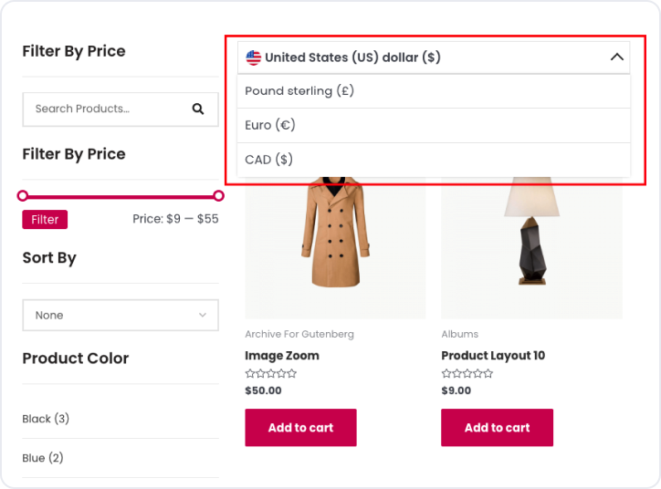This screenshot has width=661, height=489.
Task: Click the Search Products input field
Action: click(105, 109)
